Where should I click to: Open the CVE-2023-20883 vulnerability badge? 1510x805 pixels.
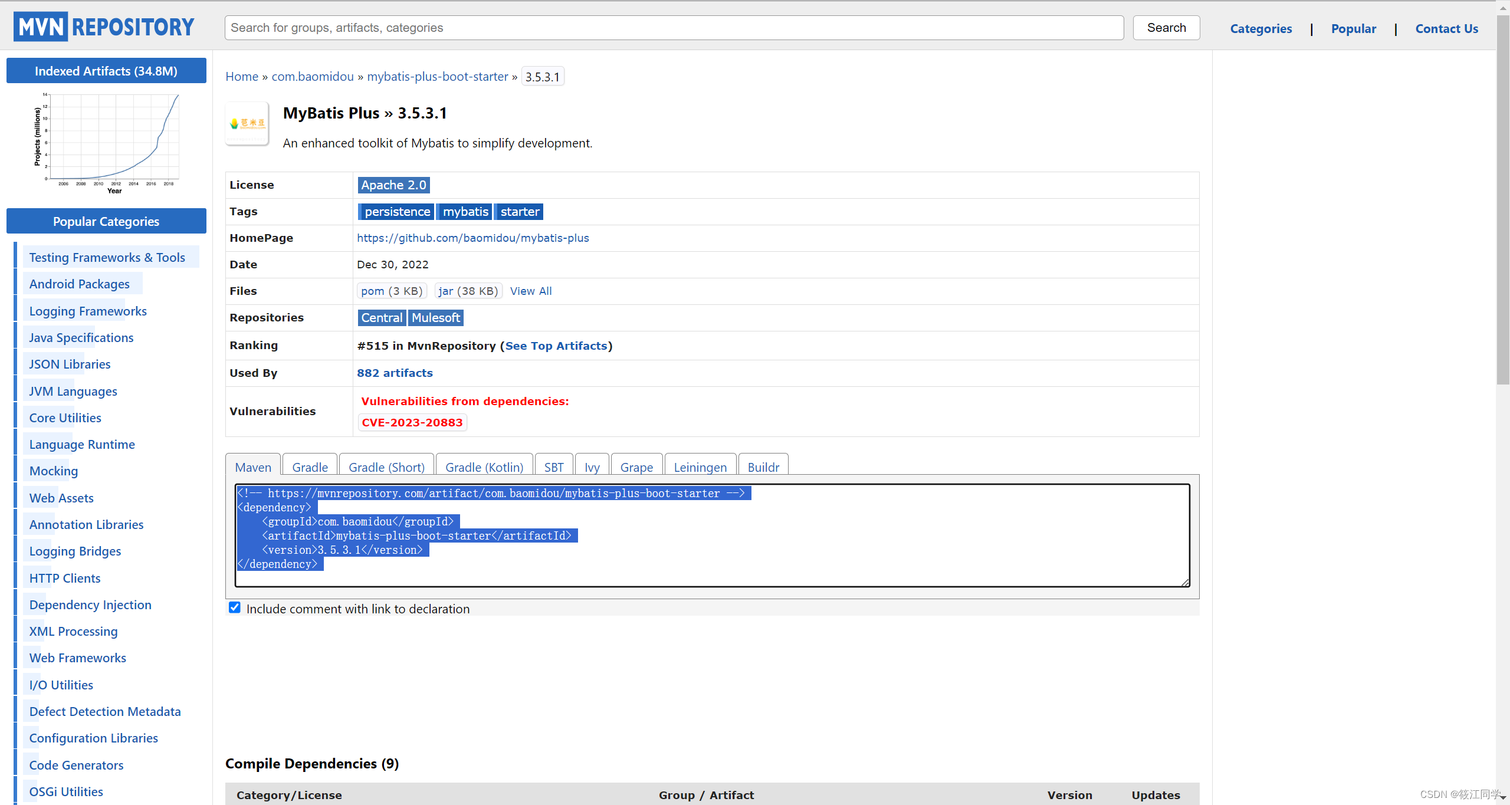click(x=412, y=423)
